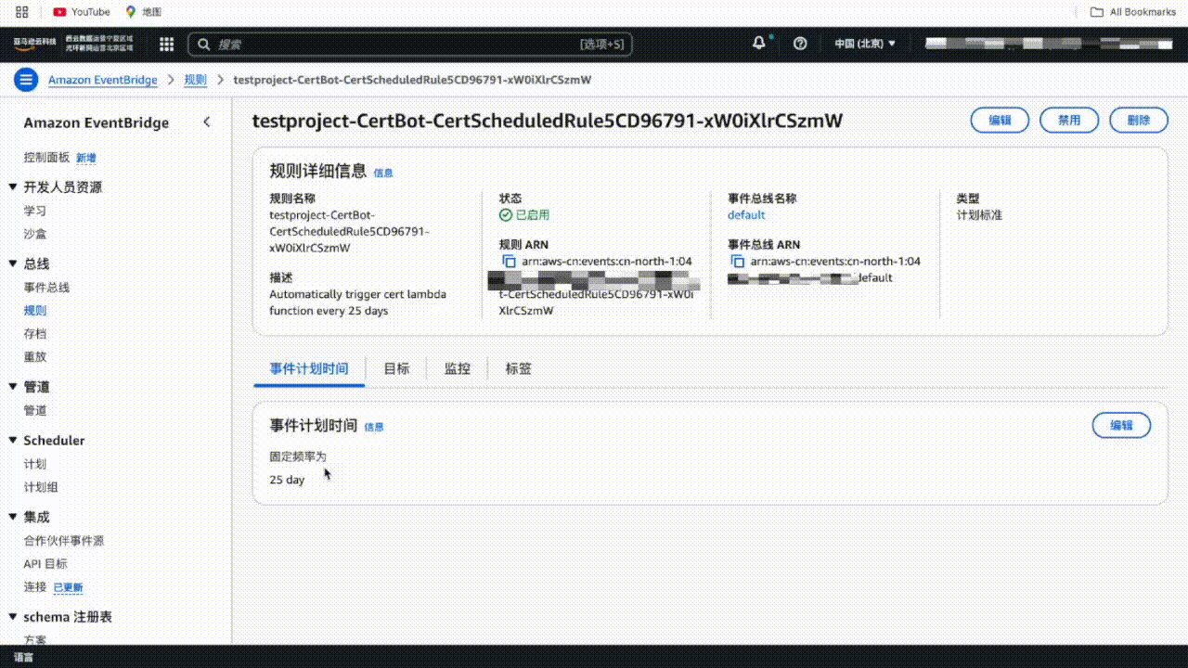Open API 目标 in the sidebar
Viewport: 1188px width, 668px height.
(x=45, y=564)
